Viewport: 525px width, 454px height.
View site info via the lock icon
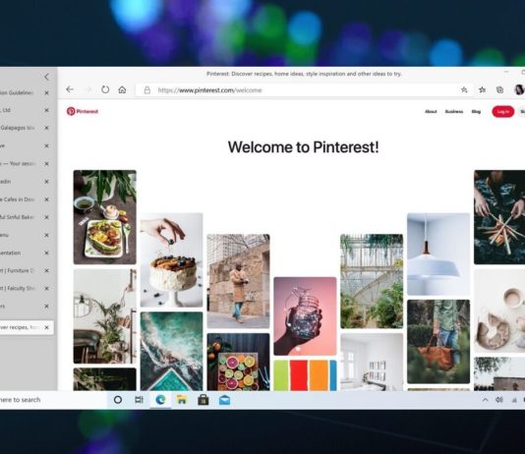pos(146,90)
